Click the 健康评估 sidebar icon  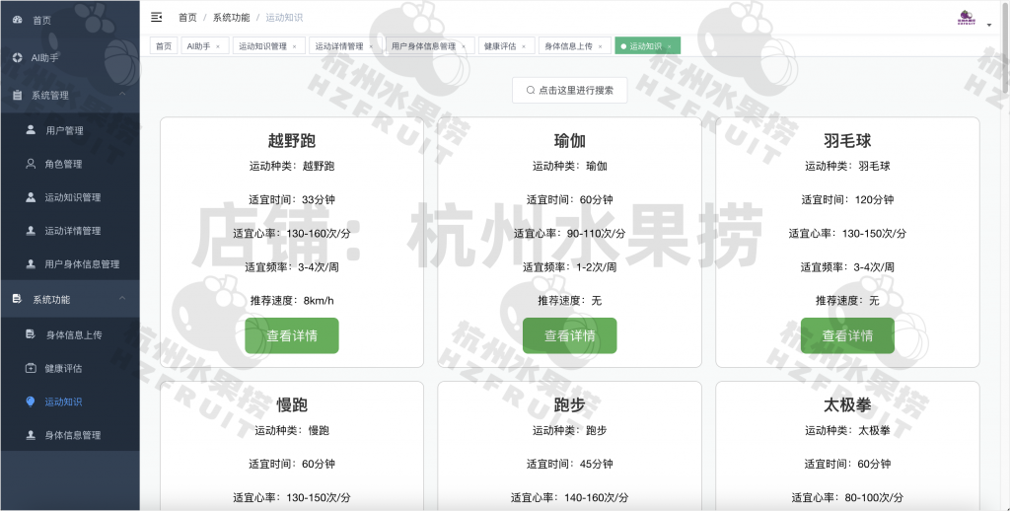31,368
